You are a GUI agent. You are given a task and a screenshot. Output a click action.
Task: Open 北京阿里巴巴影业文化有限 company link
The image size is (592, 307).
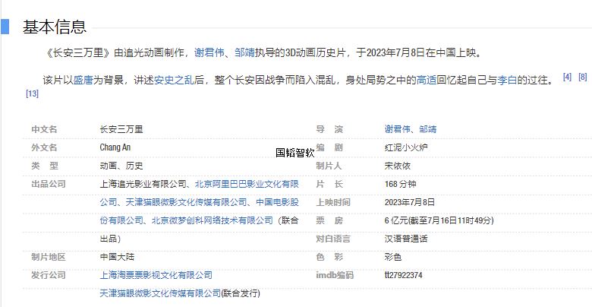click(247, 184)
